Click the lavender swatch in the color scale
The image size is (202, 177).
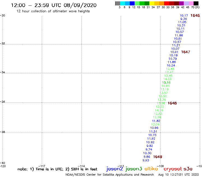coord(186,3)
